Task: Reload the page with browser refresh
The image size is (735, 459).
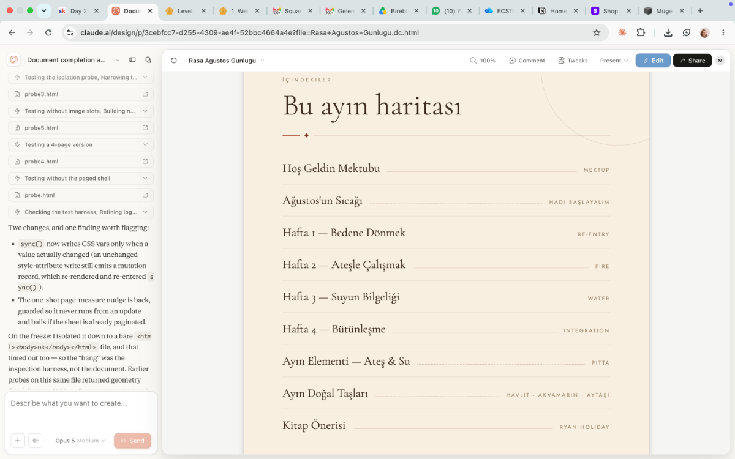Action: 48,32
